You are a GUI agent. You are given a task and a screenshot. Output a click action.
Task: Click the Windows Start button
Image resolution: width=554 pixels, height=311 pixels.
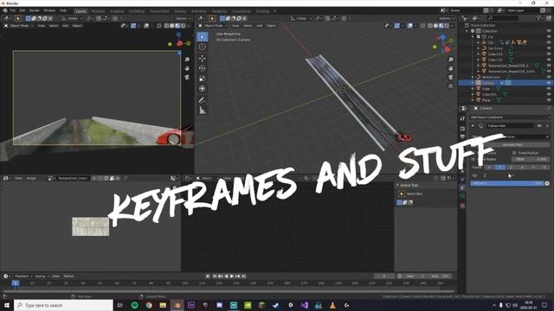pyautogui.click(x=7, y=305)
